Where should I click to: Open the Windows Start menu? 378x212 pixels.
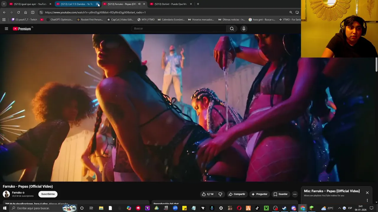tap(4, 208)
